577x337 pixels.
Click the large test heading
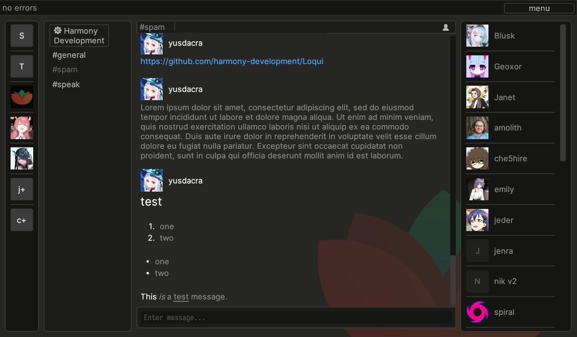(151, 201)
